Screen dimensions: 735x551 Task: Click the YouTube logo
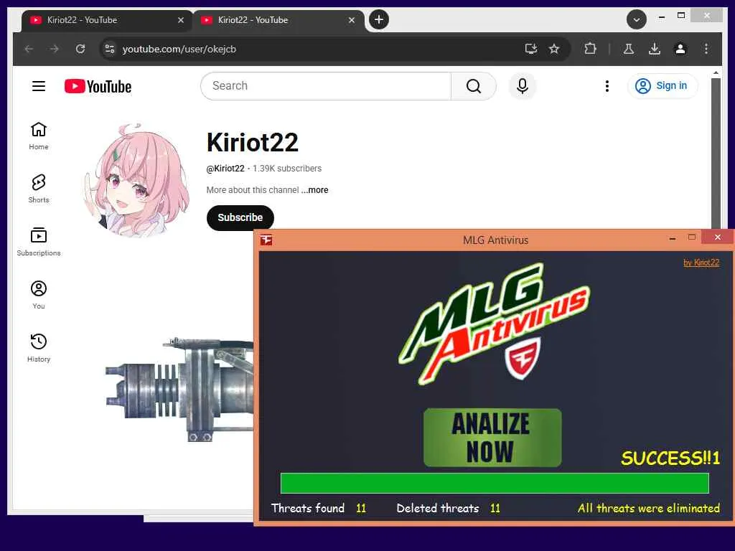98,86
